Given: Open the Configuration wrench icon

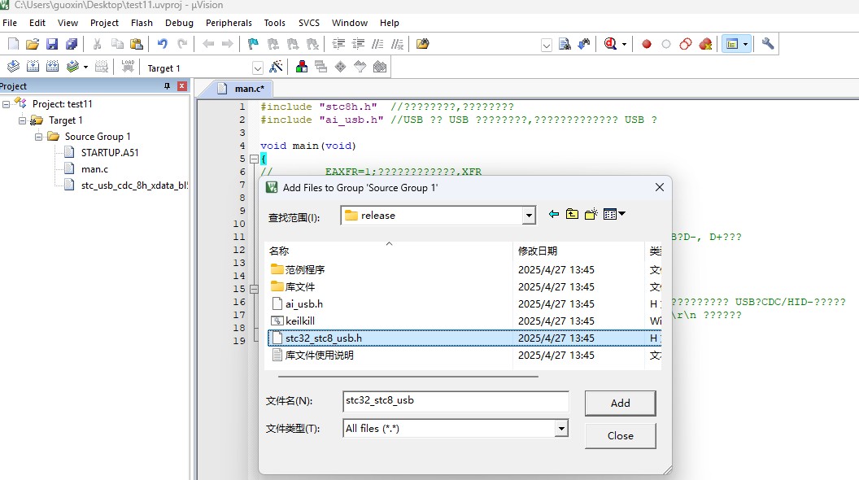Looking at the screenshot, I should coord(768,44).
